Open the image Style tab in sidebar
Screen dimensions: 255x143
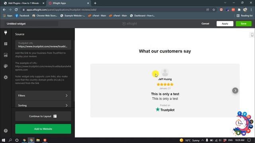click(6, 55)
